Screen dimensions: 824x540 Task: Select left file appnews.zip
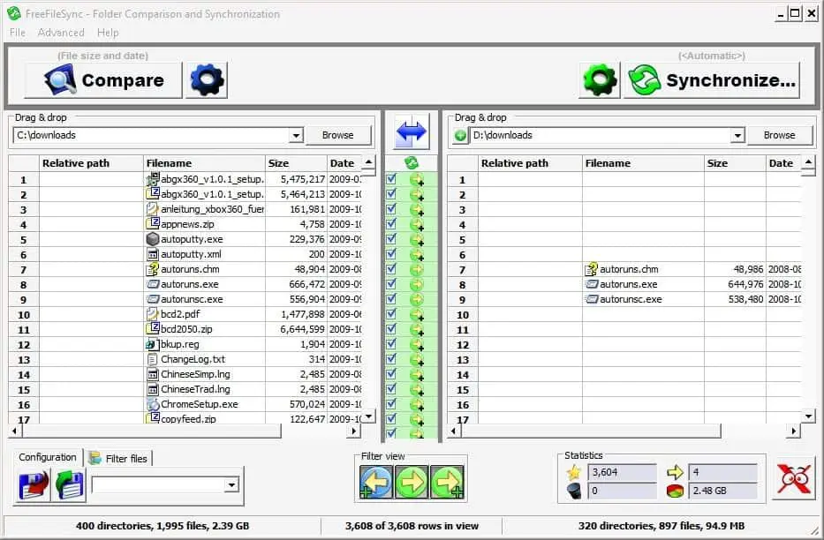click(x=187, y=225)
